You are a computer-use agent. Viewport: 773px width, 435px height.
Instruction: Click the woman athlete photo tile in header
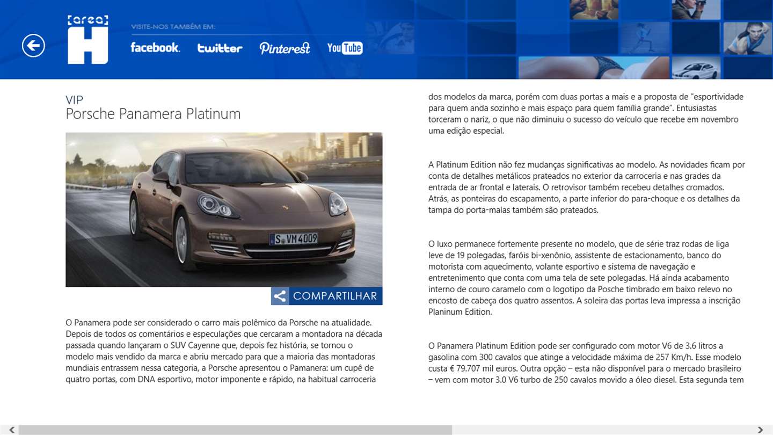coord(748,38)
